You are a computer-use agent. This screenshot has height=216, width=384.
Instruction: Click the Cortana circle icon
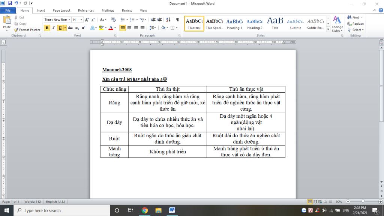117,210
